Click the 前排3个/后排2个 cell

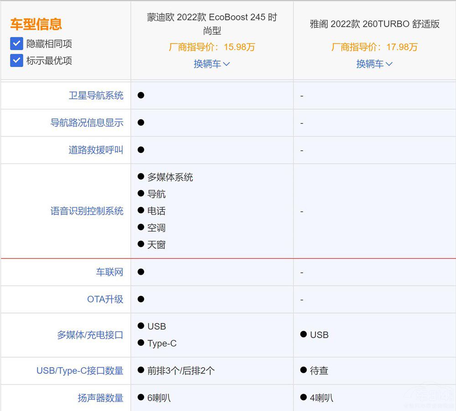click(x=181, y=371)
